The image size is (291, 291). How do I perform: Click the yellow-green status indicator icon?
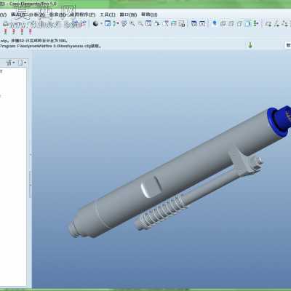250,45
